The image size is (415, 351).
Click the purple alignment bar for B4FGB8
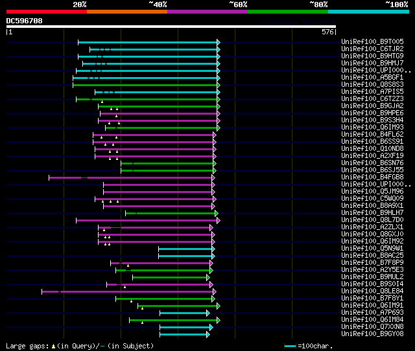tap(132, 178)
